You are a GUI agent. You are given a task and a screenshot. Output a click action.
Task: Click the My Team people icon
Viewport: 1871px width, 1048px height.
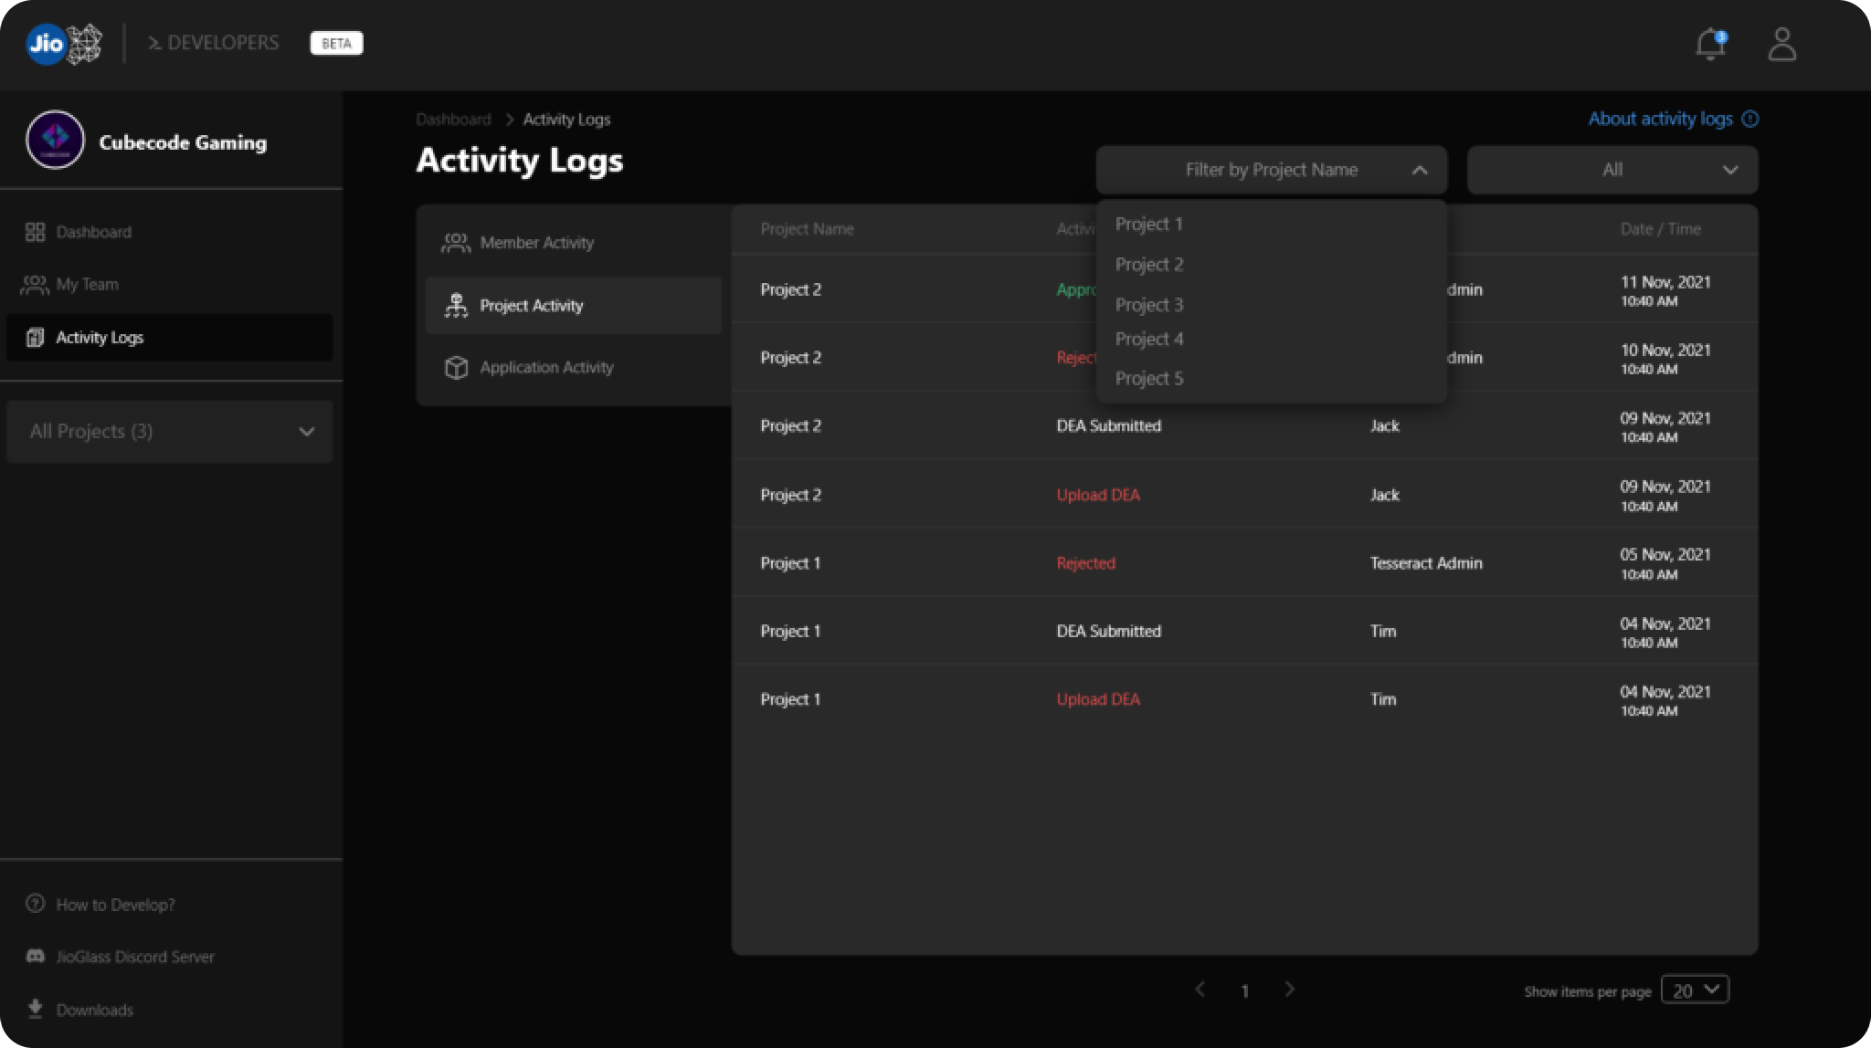click(x=34, y=285)
